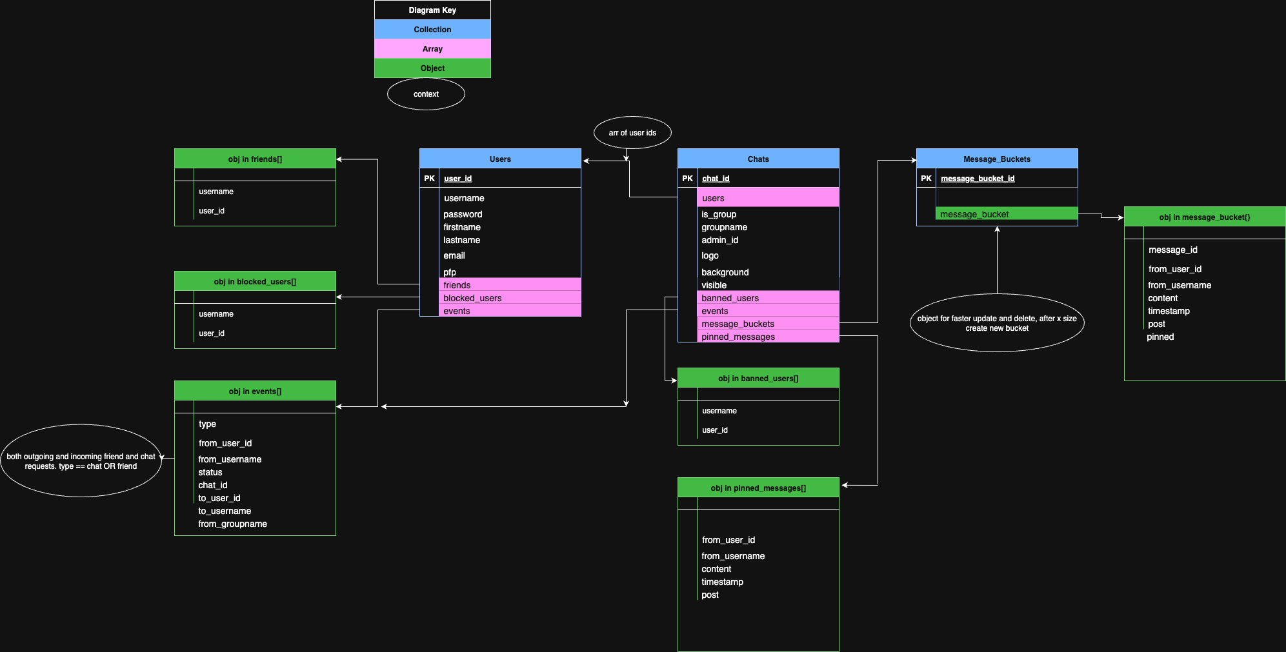Image resolution: width=1286 pixels, height=652 pixels.
Task: Click the Chats collection header
Action: 758,159
